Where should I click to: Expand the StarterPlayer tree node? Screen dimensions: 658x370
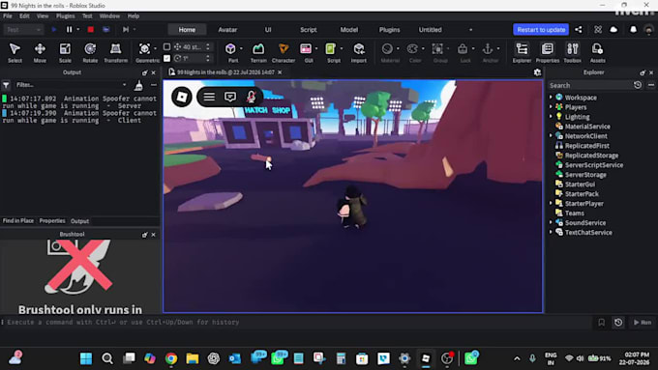551,203
